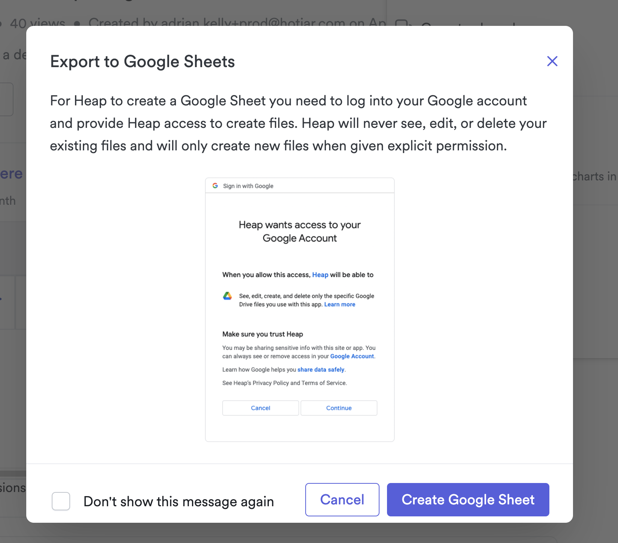Click the Heap link in the access preview
The height and width of the screenshot is (543, 618).
point(320,274)
